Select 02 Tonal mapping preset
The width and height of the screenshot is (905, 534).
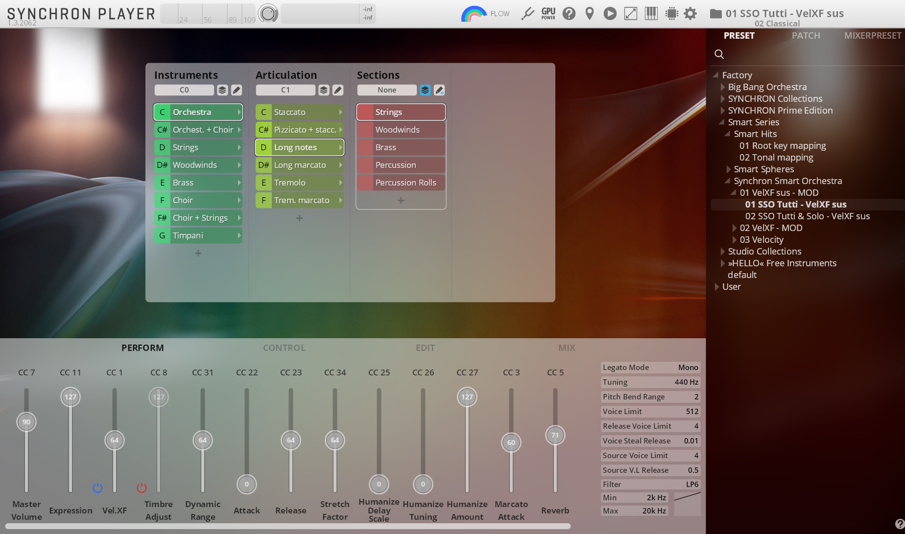(x=776, y=158)
